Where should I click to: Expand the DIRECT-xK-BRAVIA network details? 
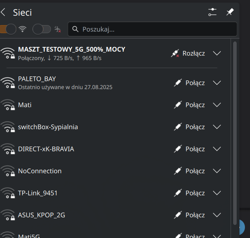[x=217, y=149]
